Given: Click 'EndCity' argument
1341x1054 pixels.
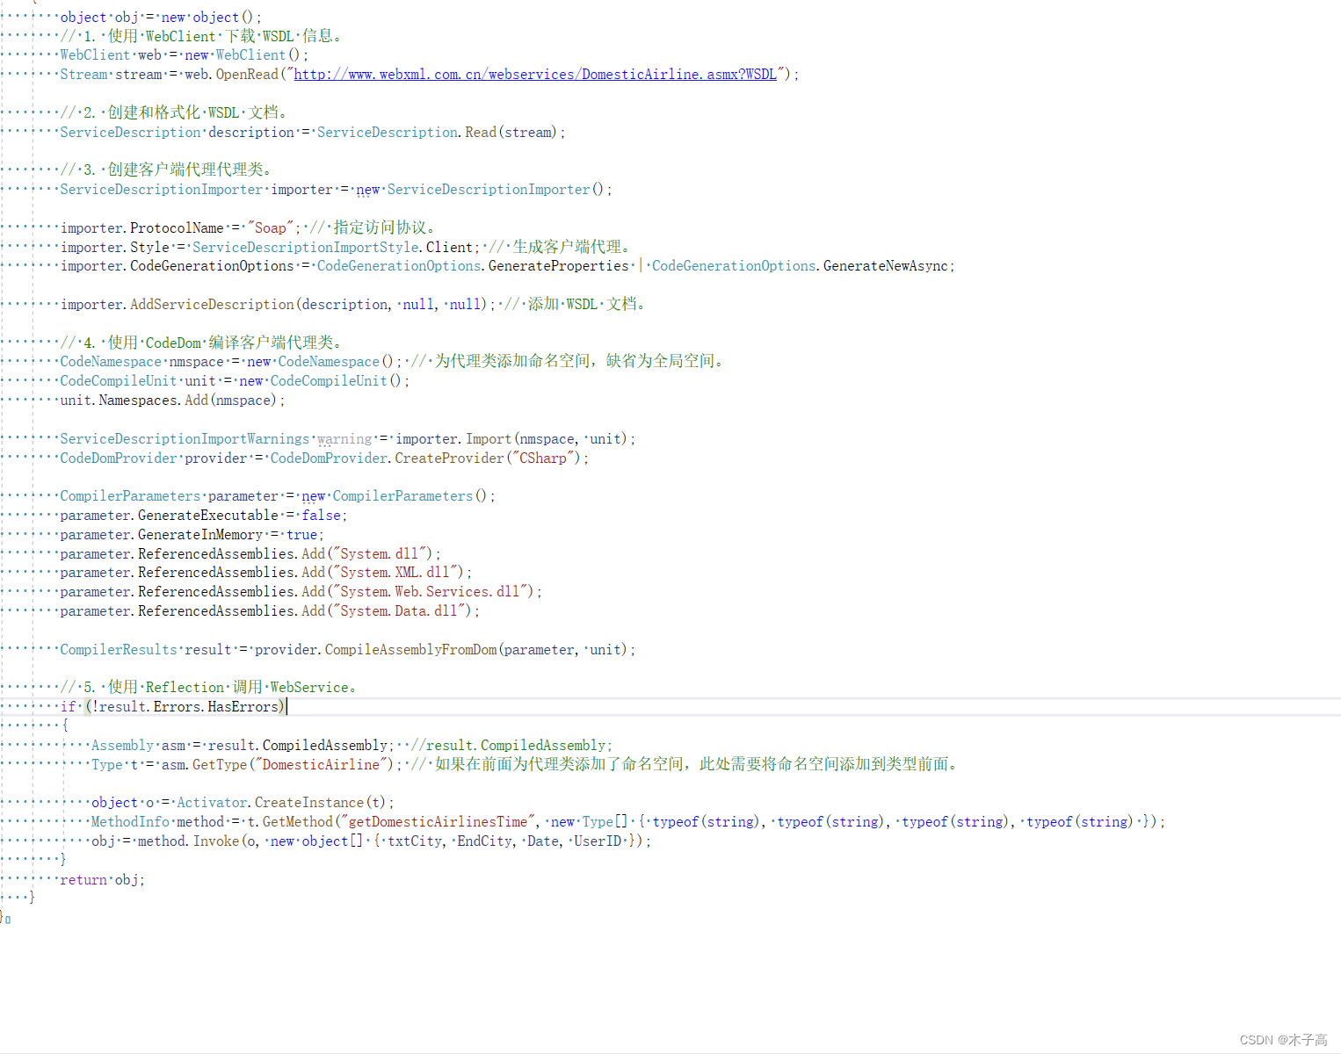Looking at the screenshot, I should click(x=484, y=841).
